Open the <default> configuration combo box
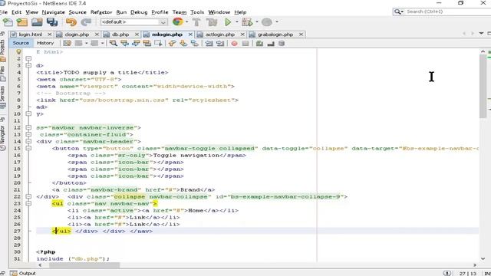The height and width of the screenshot is (276, 491). [133, 22]
